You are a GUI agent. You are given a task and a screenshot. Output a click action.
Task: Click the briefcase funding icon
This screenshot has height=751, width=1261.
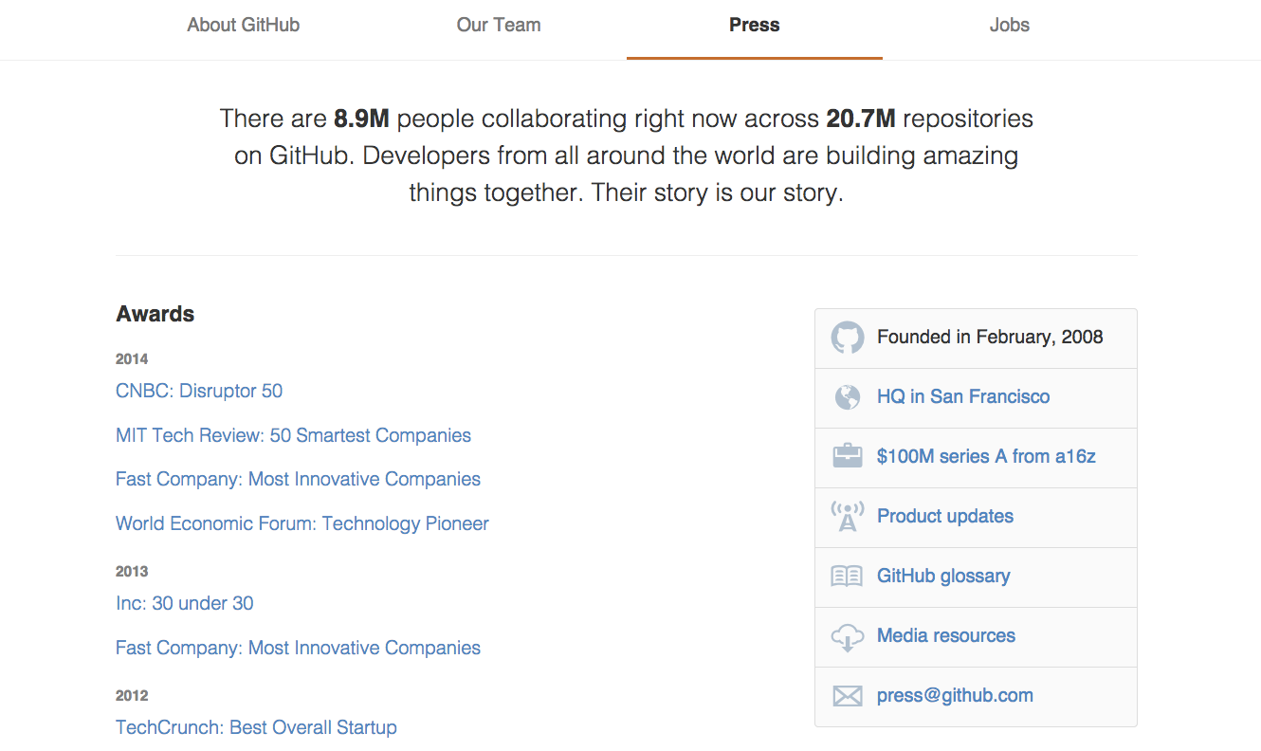[848, 457]
